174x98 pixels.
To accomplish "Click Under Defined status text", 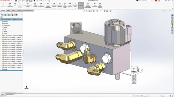I will [136, 96].
